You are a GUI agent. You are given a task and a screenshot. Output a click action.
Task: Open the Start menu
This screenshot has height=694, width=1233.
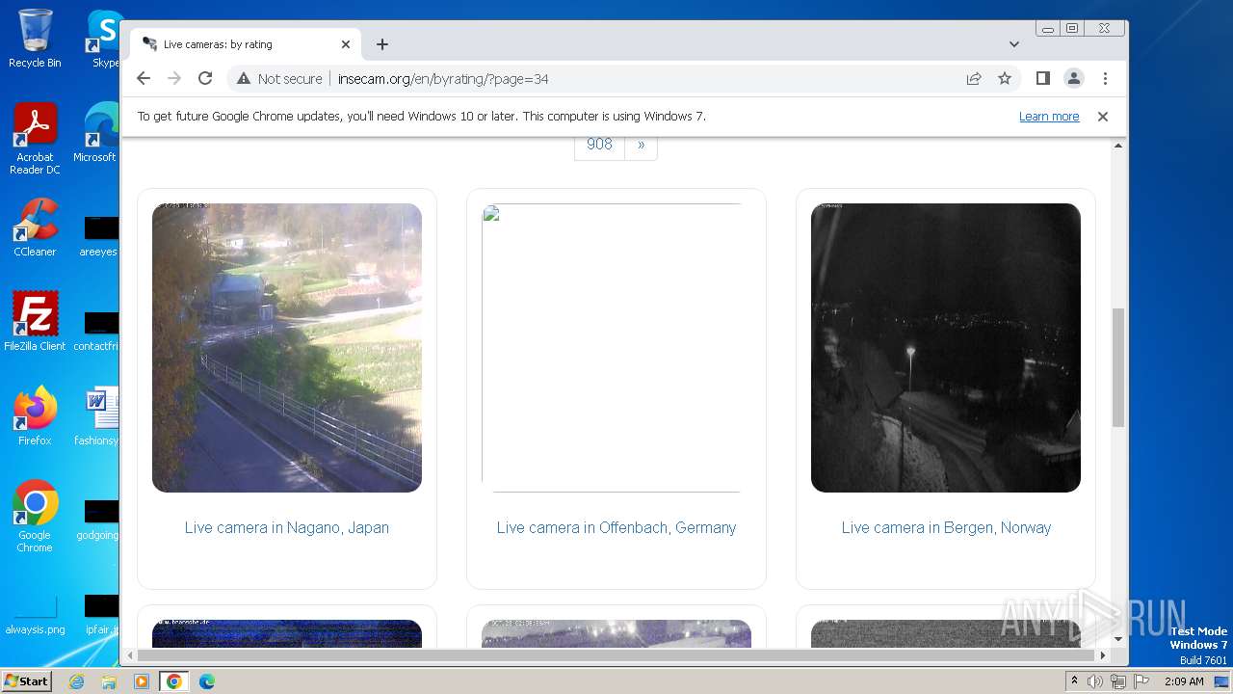click(x=26, y=681)
